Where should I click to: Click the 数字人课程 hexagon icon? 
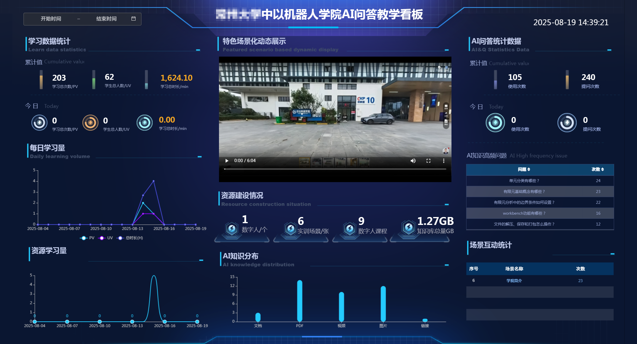(350, 229)
